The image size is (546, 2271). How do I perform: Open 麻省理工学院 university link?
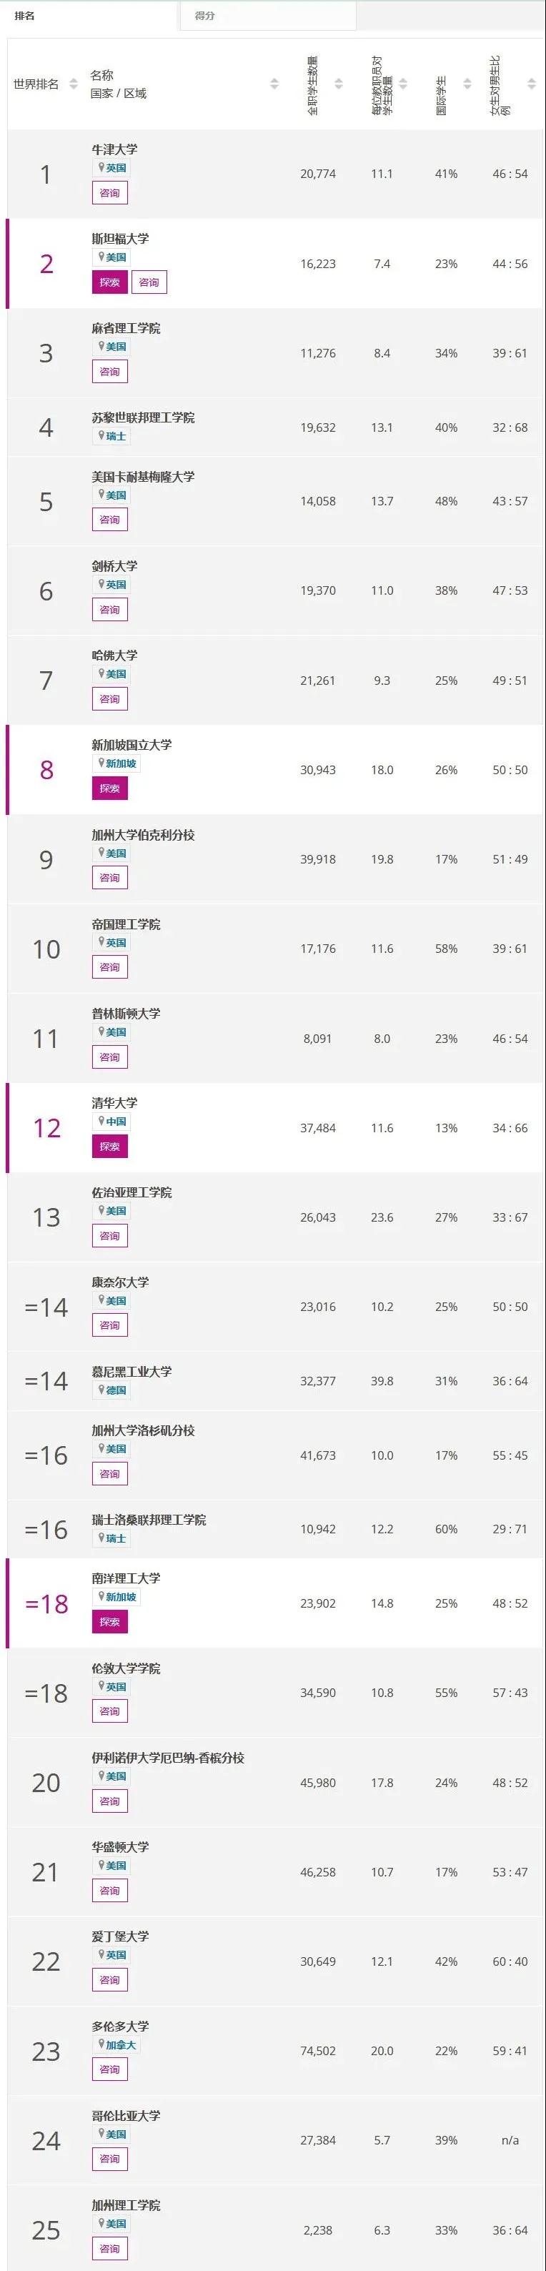[126, 328]
